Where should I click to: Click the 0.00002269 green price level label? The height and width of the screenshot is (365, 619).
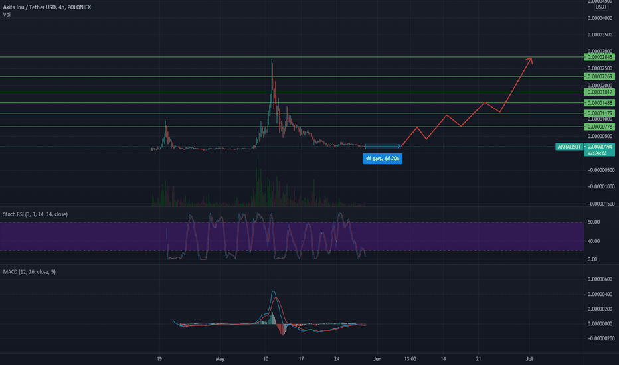tap(599, 76)
